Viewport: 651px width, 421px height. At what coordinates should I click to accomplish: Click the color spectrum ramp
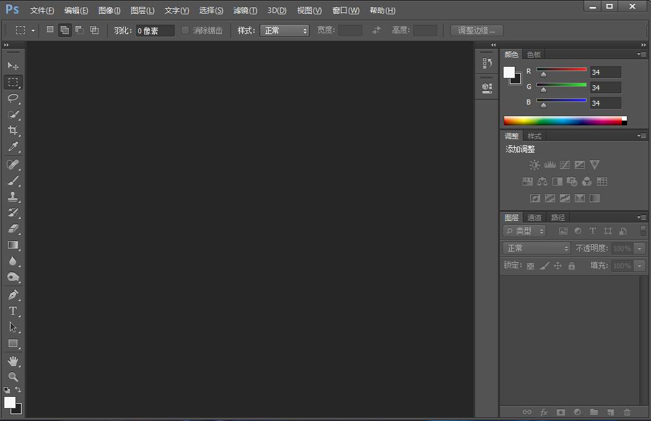(x=565, y=121)
